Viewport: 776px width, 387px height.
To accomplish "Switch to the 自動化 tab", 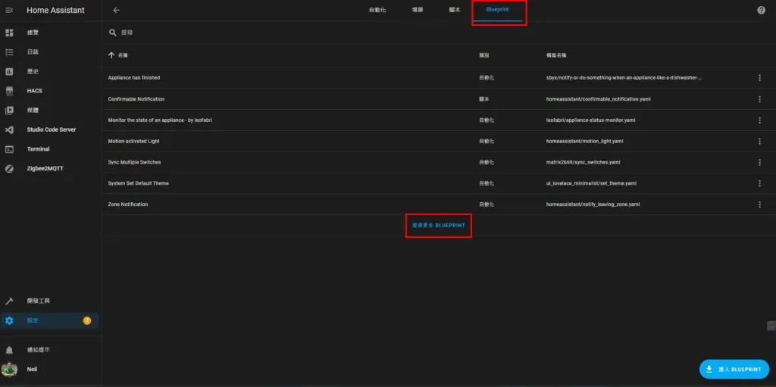I will tap(377, 10).
